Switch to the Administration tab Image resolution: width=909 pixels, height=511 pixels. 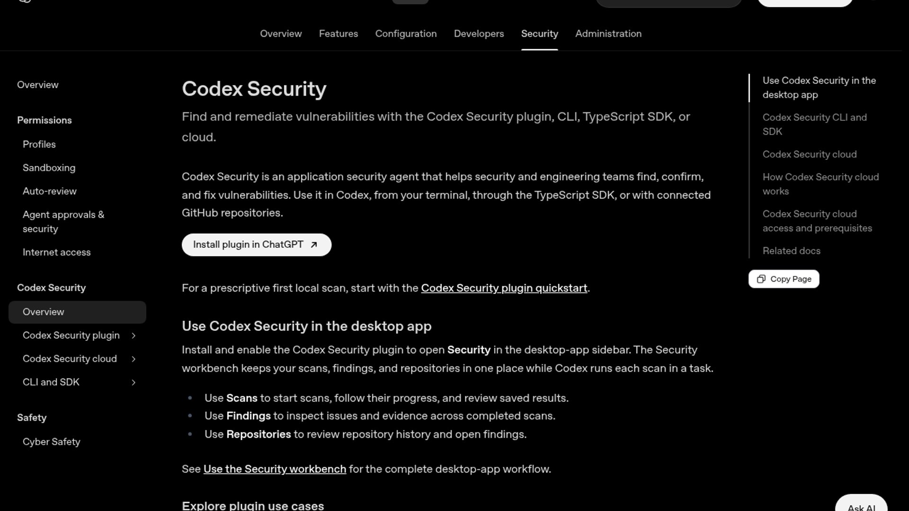[608, 34]
